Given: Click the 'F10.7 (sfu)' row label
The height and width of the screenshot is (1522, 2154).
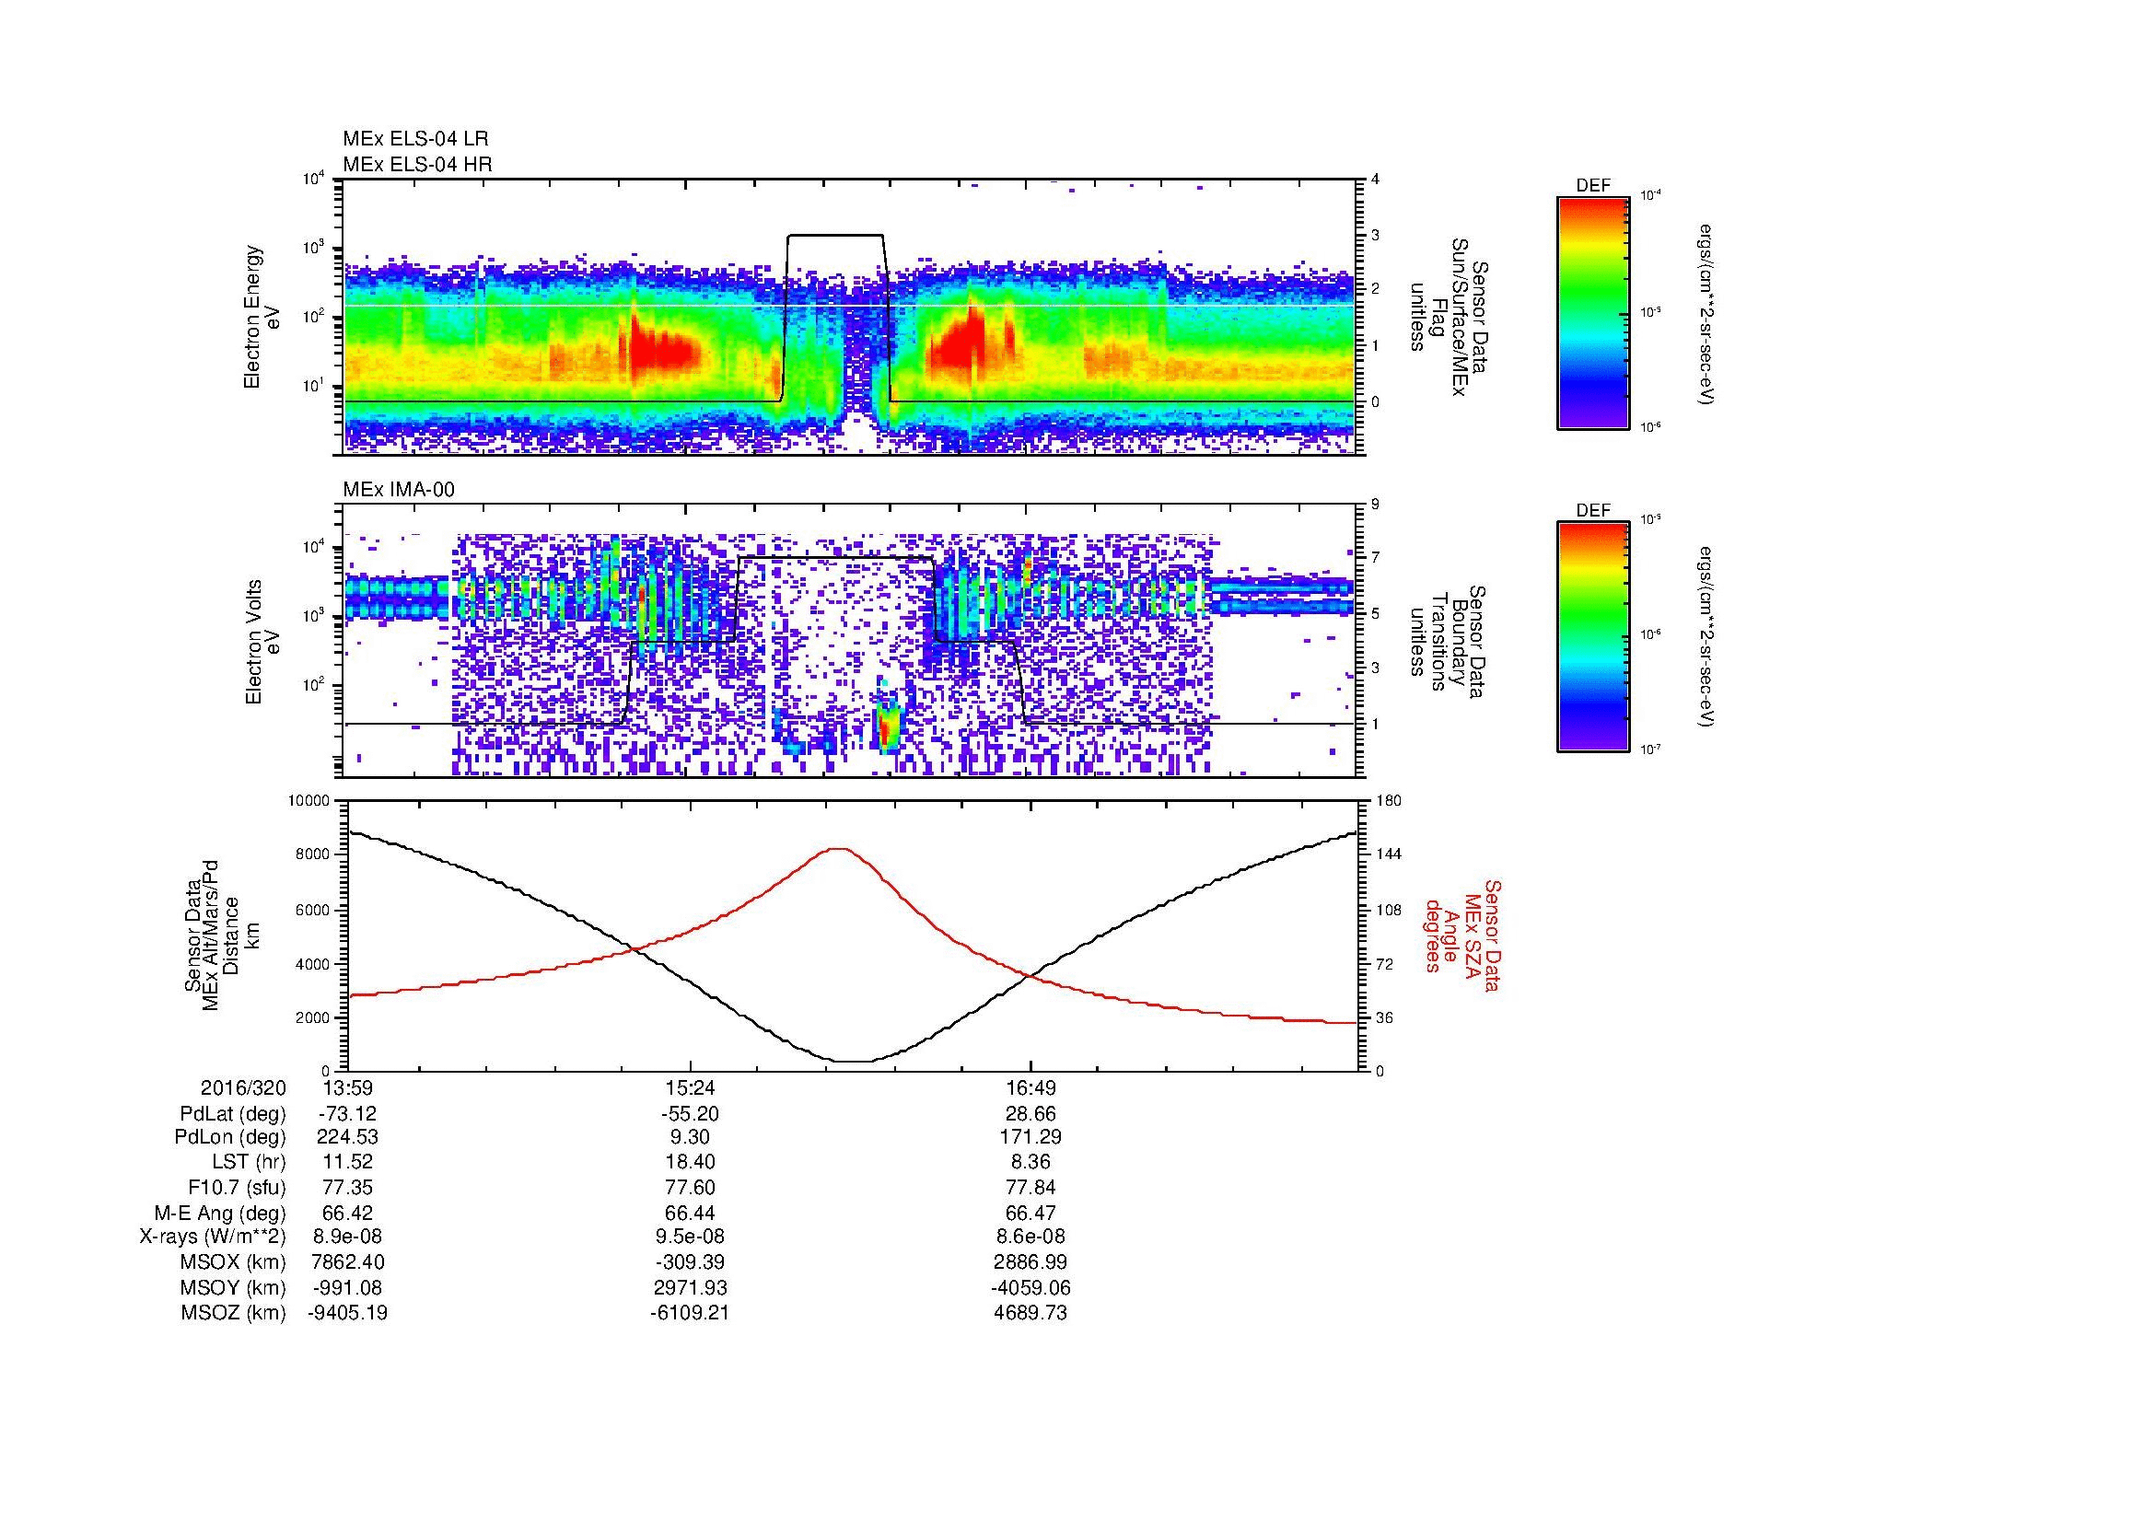Looking at the screenshot, I should 237,1188.
